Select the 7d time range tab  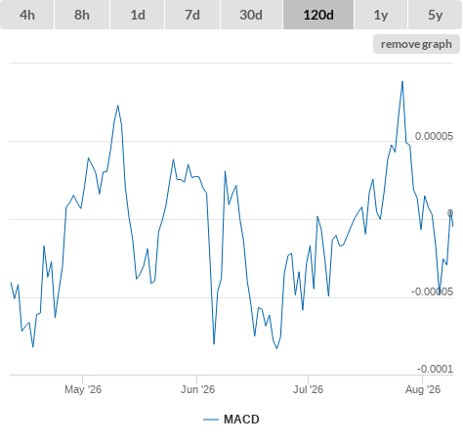tap(192, 15)
